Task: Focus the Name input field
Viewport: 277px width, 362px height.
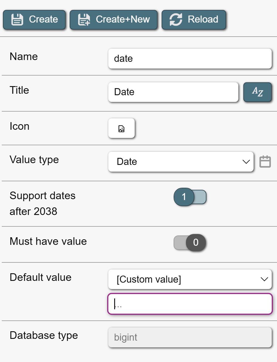Action: coord(190,59)
